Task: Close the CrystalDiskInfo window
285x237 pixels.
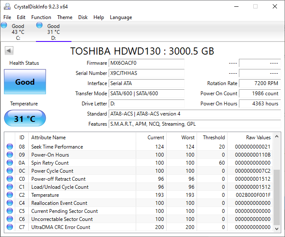Action: coord(275,6)
